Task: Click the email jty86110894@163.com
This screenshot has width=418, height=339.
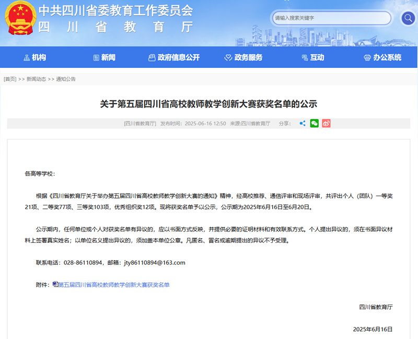Action: (x=155, y=263)
